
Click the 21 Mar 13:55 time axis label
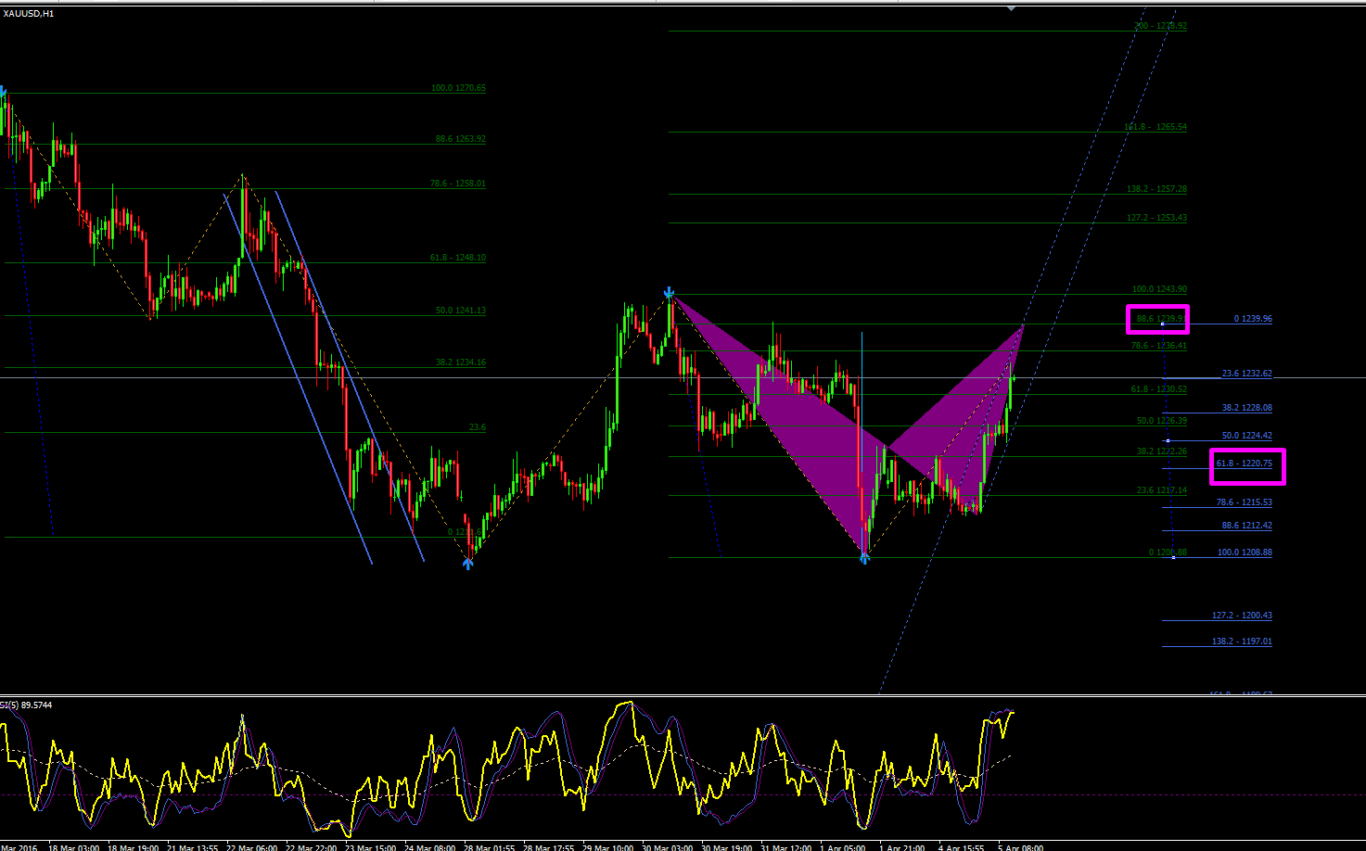point(193,847)
